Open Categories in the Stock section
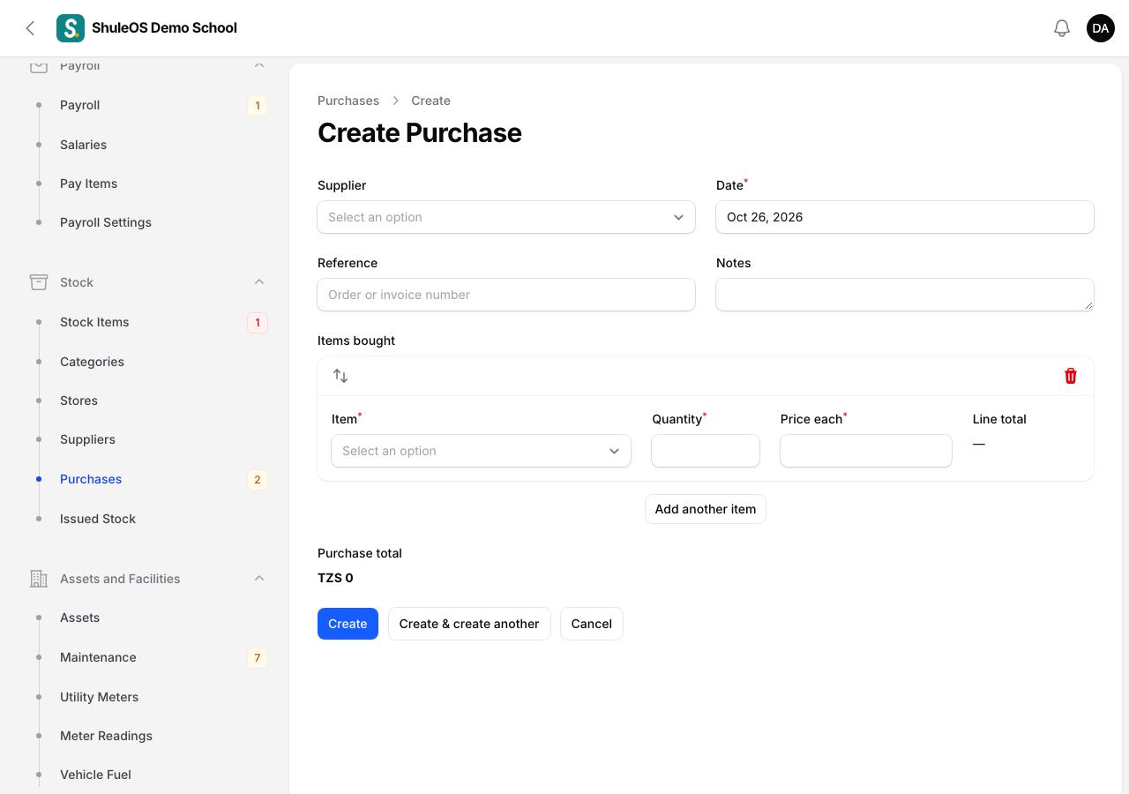The image size is (1129, 794). tap(92, 362)
